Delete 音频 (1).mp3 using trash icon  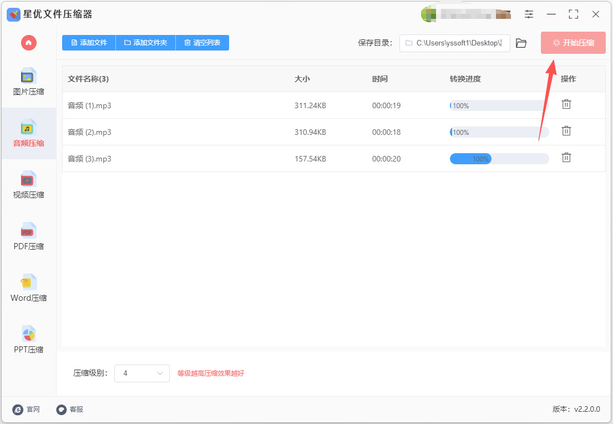click(x=566, y=104)
